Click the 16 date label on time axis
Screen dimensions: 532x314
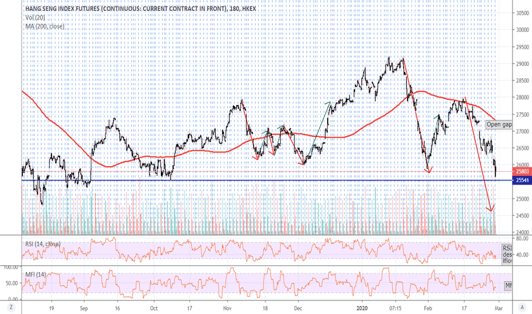(x=118, y=308)
